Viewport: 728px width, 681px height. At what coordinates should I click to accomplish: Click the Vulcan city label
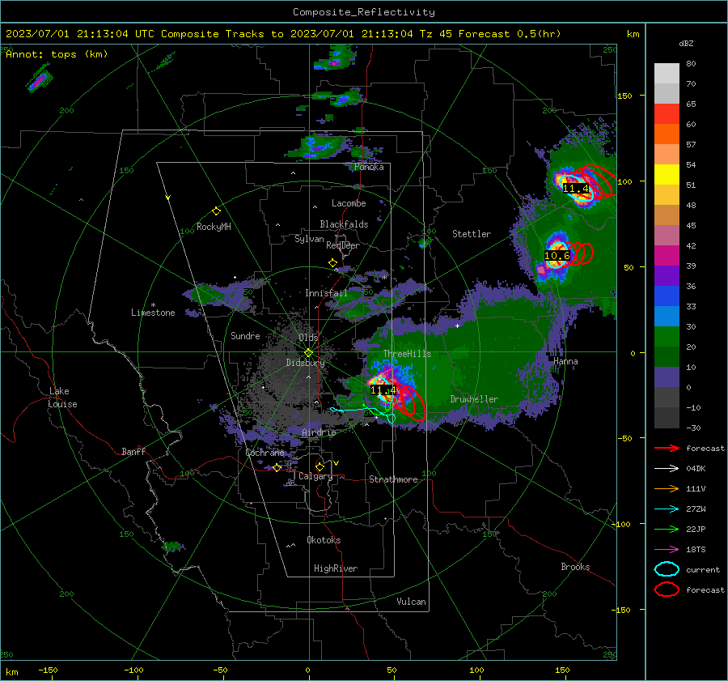[x=412, y=602]
